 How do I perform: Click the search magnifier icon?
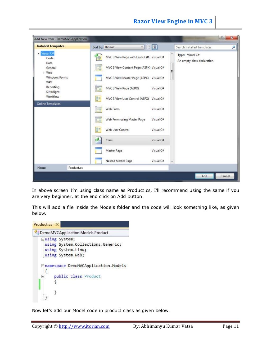(233, 47)
